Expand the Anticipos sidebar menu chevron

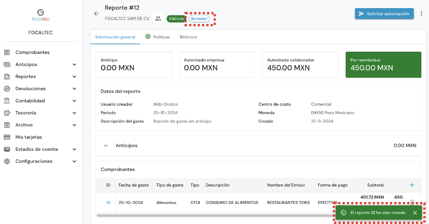click(x=74, y=65)
